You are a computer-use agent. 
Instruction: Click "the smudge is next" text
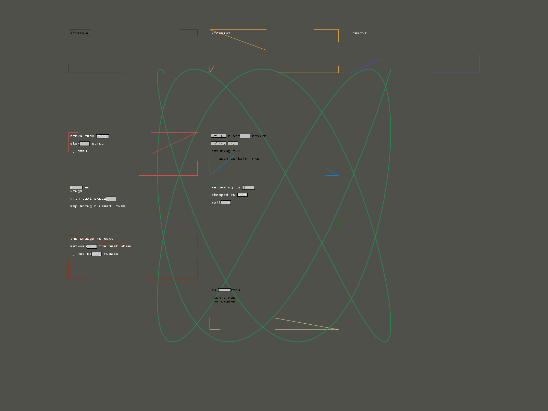91,239
